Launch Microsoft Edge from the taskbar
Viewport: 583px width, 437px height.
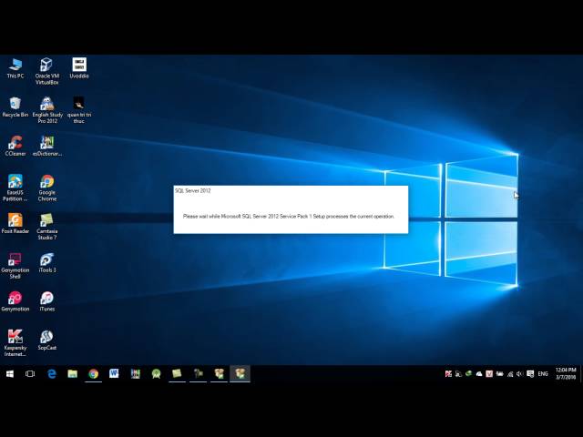pos(52,374)
